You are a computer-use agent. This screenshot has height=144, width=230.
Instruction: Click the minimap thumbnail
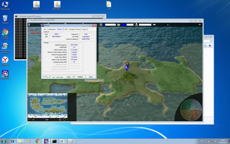(x=47, y=105)
